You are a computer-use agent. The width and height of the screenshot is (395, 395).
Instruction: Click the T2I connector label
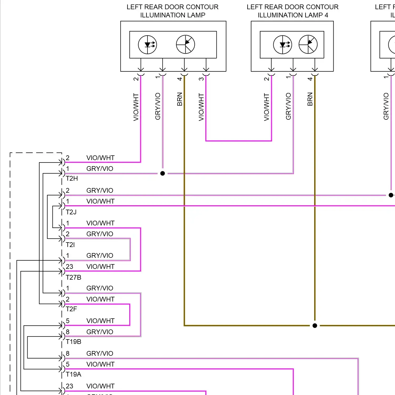click(x=70, y=245)
